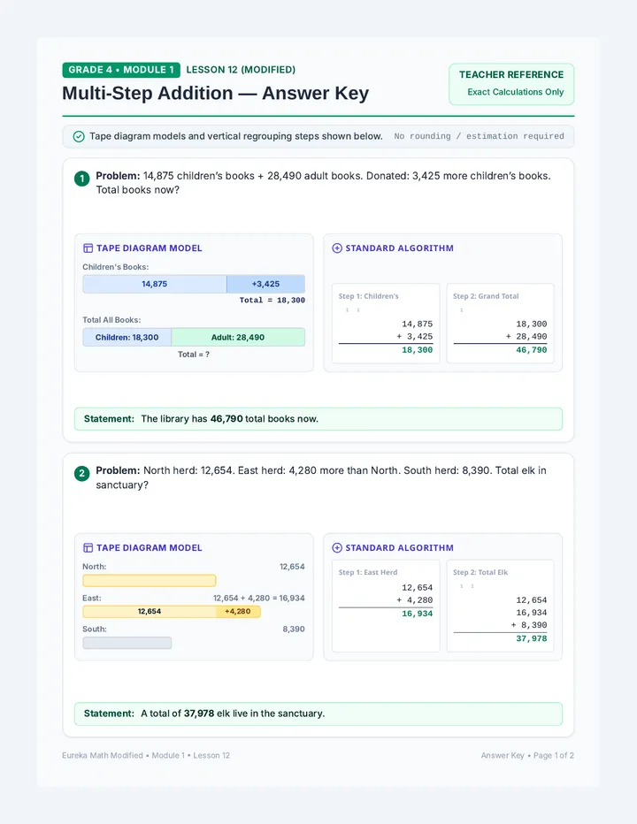Click the Step 2: Grand Total heading
The width and height of the screenshot is (637, 824).
pyautogui.click(x=486, y=296)
